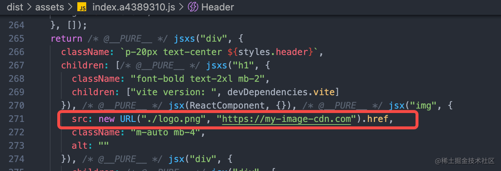Click line number 265 in gutter
The width and height of the screenshot is (501, 171).
(x=16, y=39)
